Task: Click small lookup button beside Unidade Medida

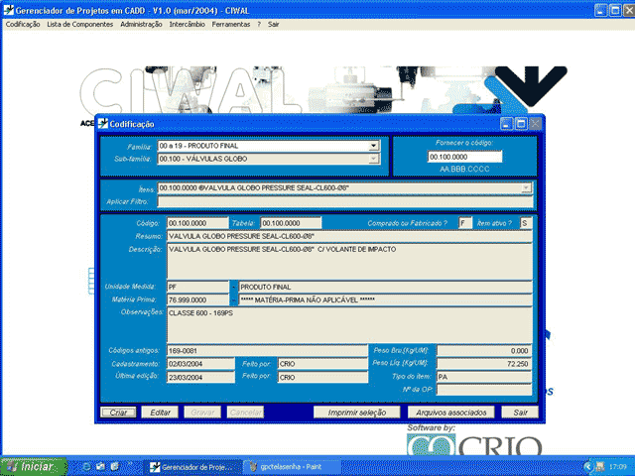Action: pos(234,286)
